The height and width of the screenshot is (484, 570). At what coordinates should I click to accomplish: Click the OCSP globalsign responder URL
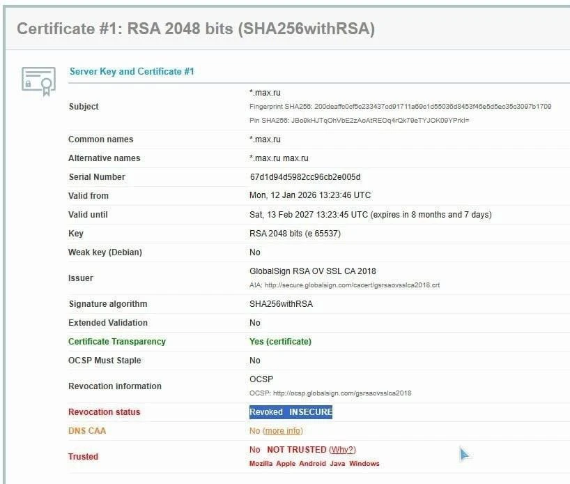[x=342, y=393]
